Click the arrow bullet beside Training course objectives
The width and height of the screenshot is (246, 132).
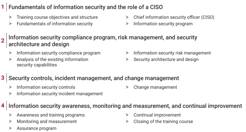(x=10, y=17)
